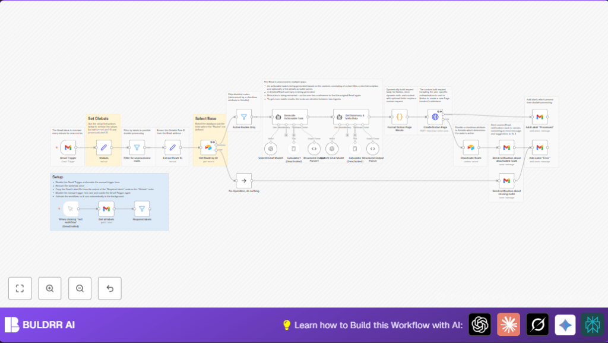Select the Structured Output Parser icon

313,148
